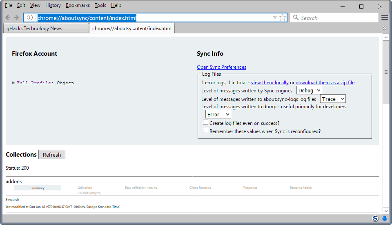Click the '9 records' text
This screenshot has height=225, width=392.
tap(13, 199)
